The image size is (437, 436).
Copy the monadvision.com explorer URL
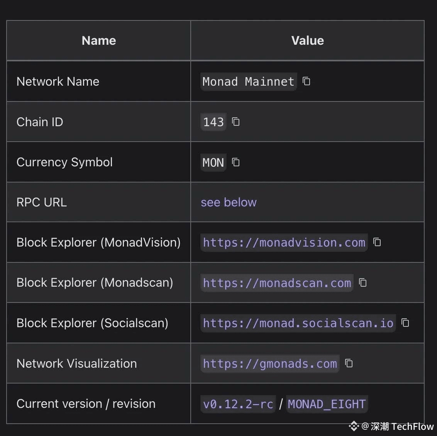point(377,242)
